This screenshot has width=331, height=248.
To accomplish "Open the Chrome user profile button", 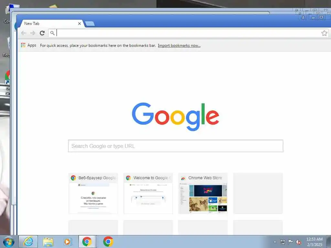I will tap(303, 17).
